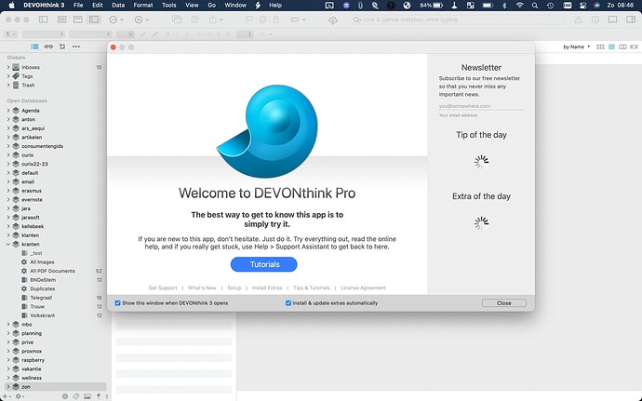Select the consumentengids database
Screen dimensions: 642x401
tap(42, 146)
